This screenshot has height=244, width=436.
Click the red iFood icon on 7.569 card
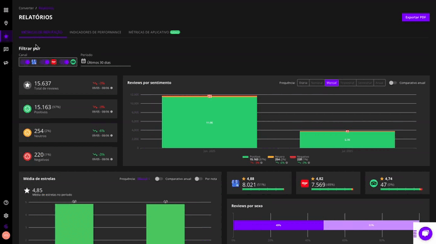[305, 183]
